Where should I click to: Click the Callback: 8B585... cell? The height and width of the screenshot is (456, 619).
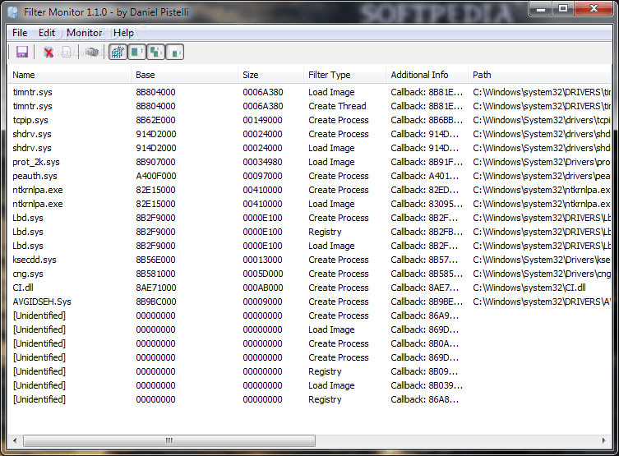(427, 274)
